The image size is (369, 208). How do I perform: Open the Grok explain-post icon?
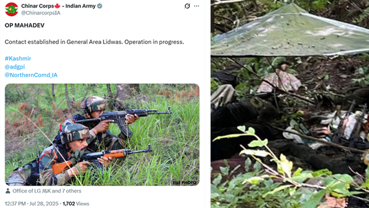click(x=187, y=6)
